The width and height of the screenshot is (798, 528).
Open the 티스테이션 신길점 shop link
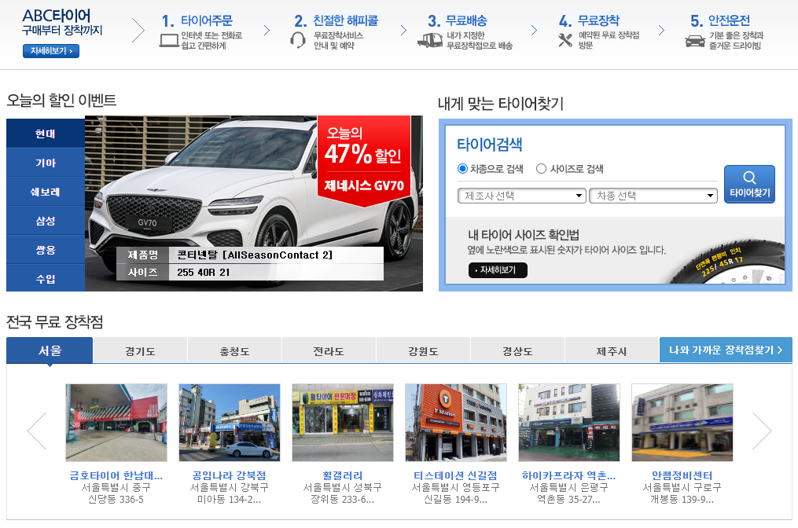click(455, 475)
